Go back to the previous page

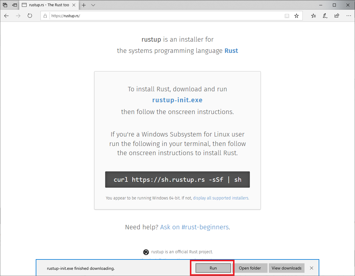(x=6, y=16)
